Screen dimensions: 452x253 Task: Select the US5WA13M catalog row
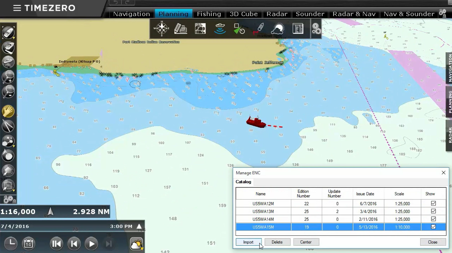(x=341, y=211)
